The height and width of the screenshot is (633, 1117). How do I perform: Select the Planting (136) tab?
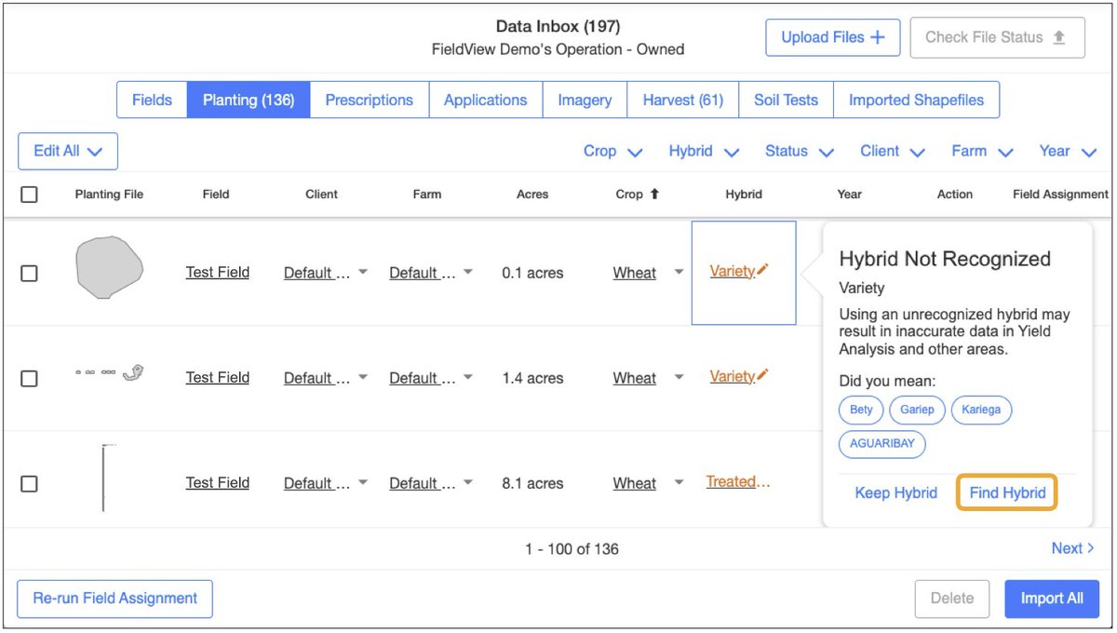pyautogui.click(x=249, y=100)
